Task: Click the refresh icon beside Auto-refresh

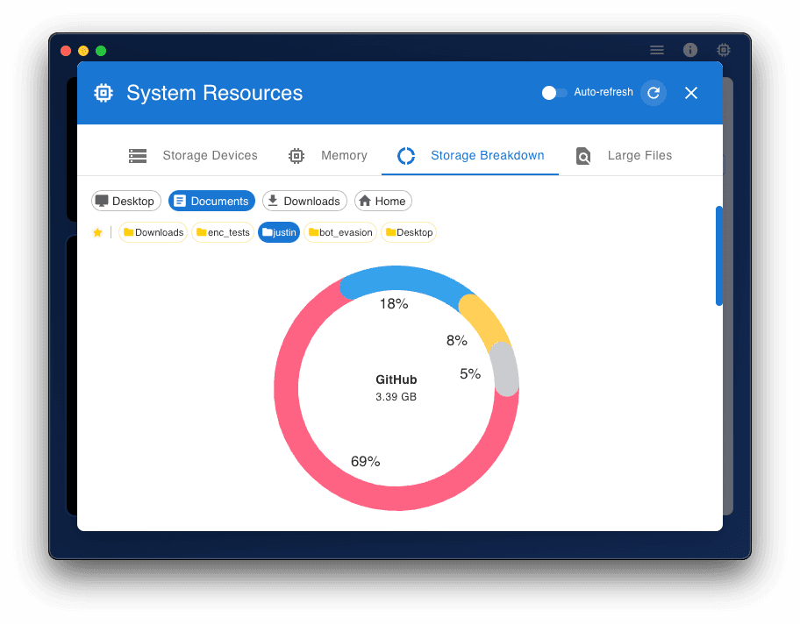Action: (x=653, y=92)
